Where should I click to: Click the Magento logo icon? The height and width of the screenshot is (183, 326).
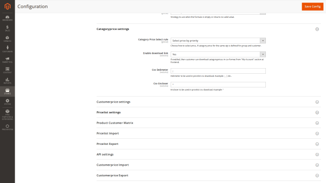click(x=8, y=7)
